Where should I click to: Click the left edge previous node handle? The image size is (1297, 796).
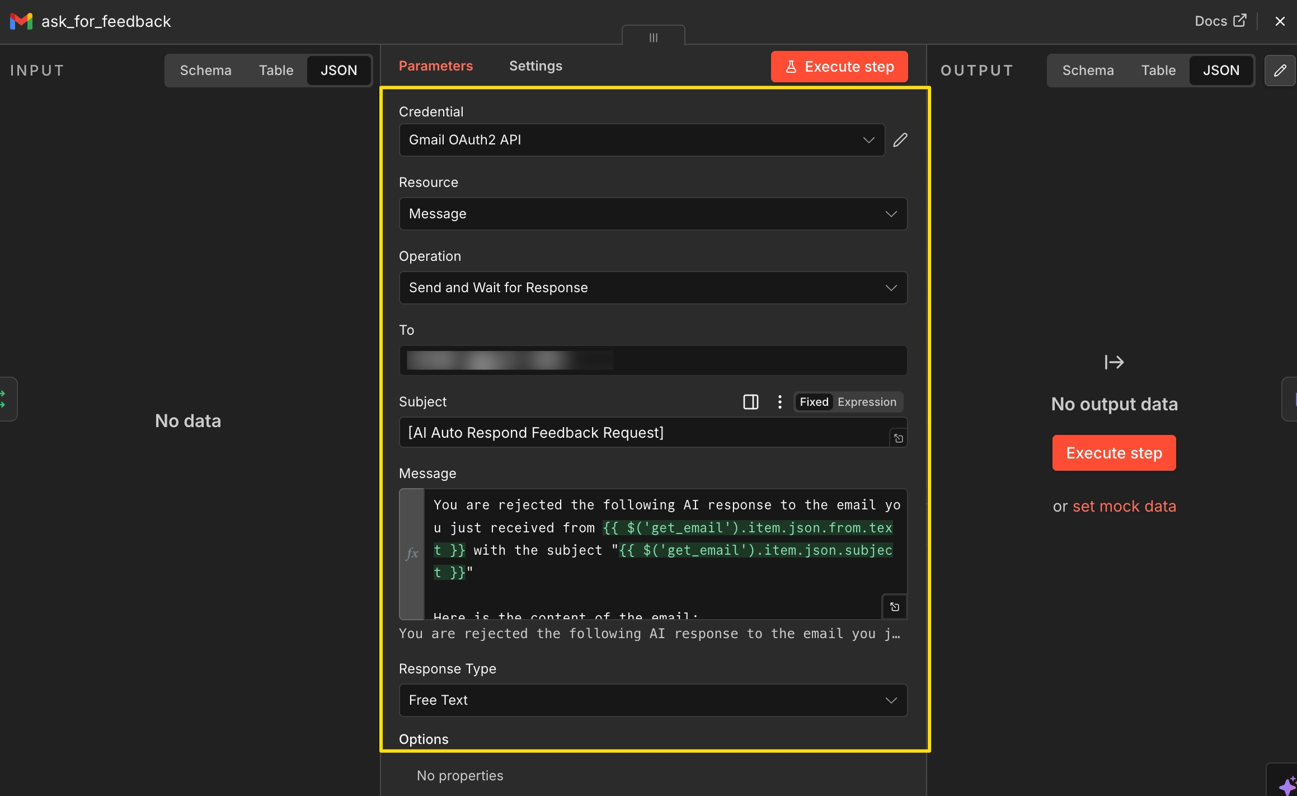click(4, 399)
